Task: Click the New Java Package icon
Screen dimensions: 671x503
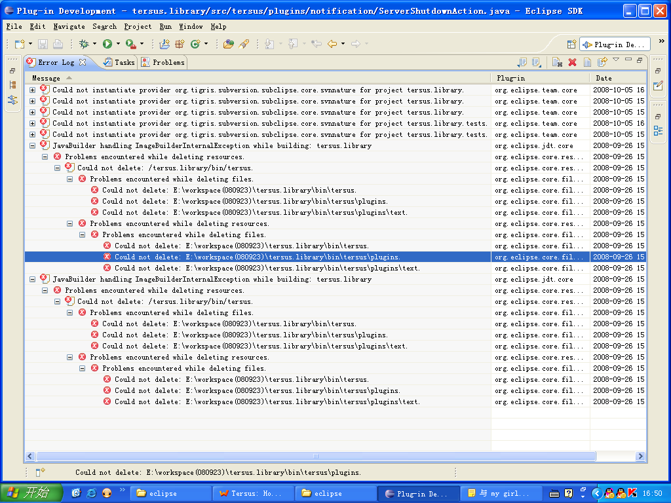Action: tap(179, 44)
